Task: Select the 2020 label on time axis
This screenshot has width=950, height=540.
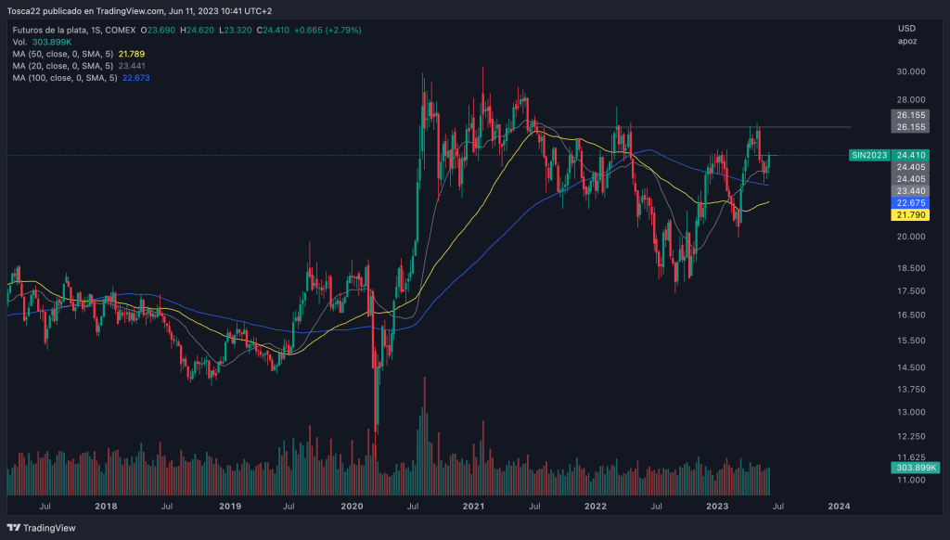Action: coord(352,507)
